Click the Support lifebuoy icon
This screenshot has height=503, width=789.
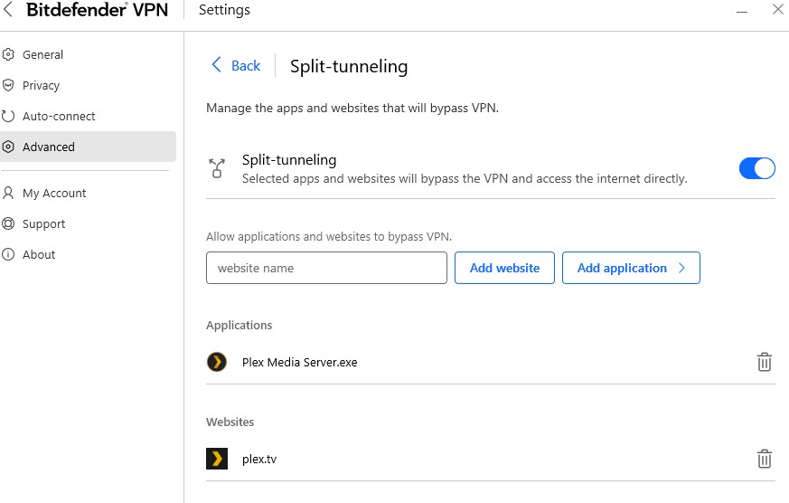click(8, 223)
